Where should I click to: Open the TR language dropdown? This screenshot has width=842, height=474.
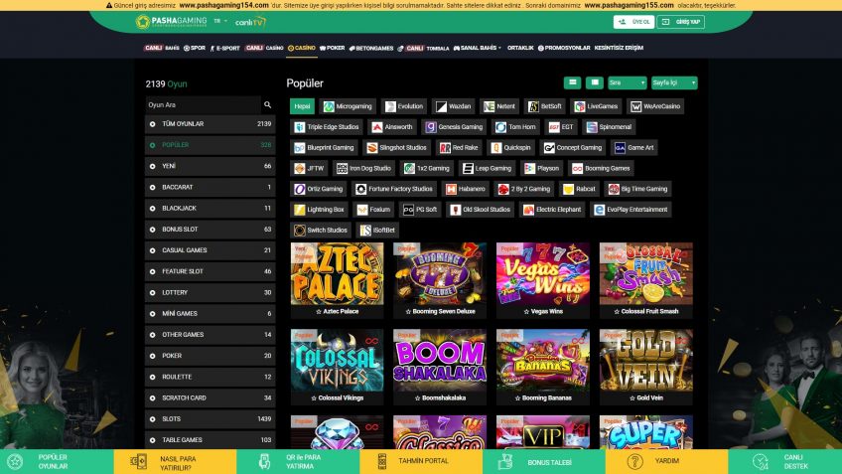(x=220, y=21)
